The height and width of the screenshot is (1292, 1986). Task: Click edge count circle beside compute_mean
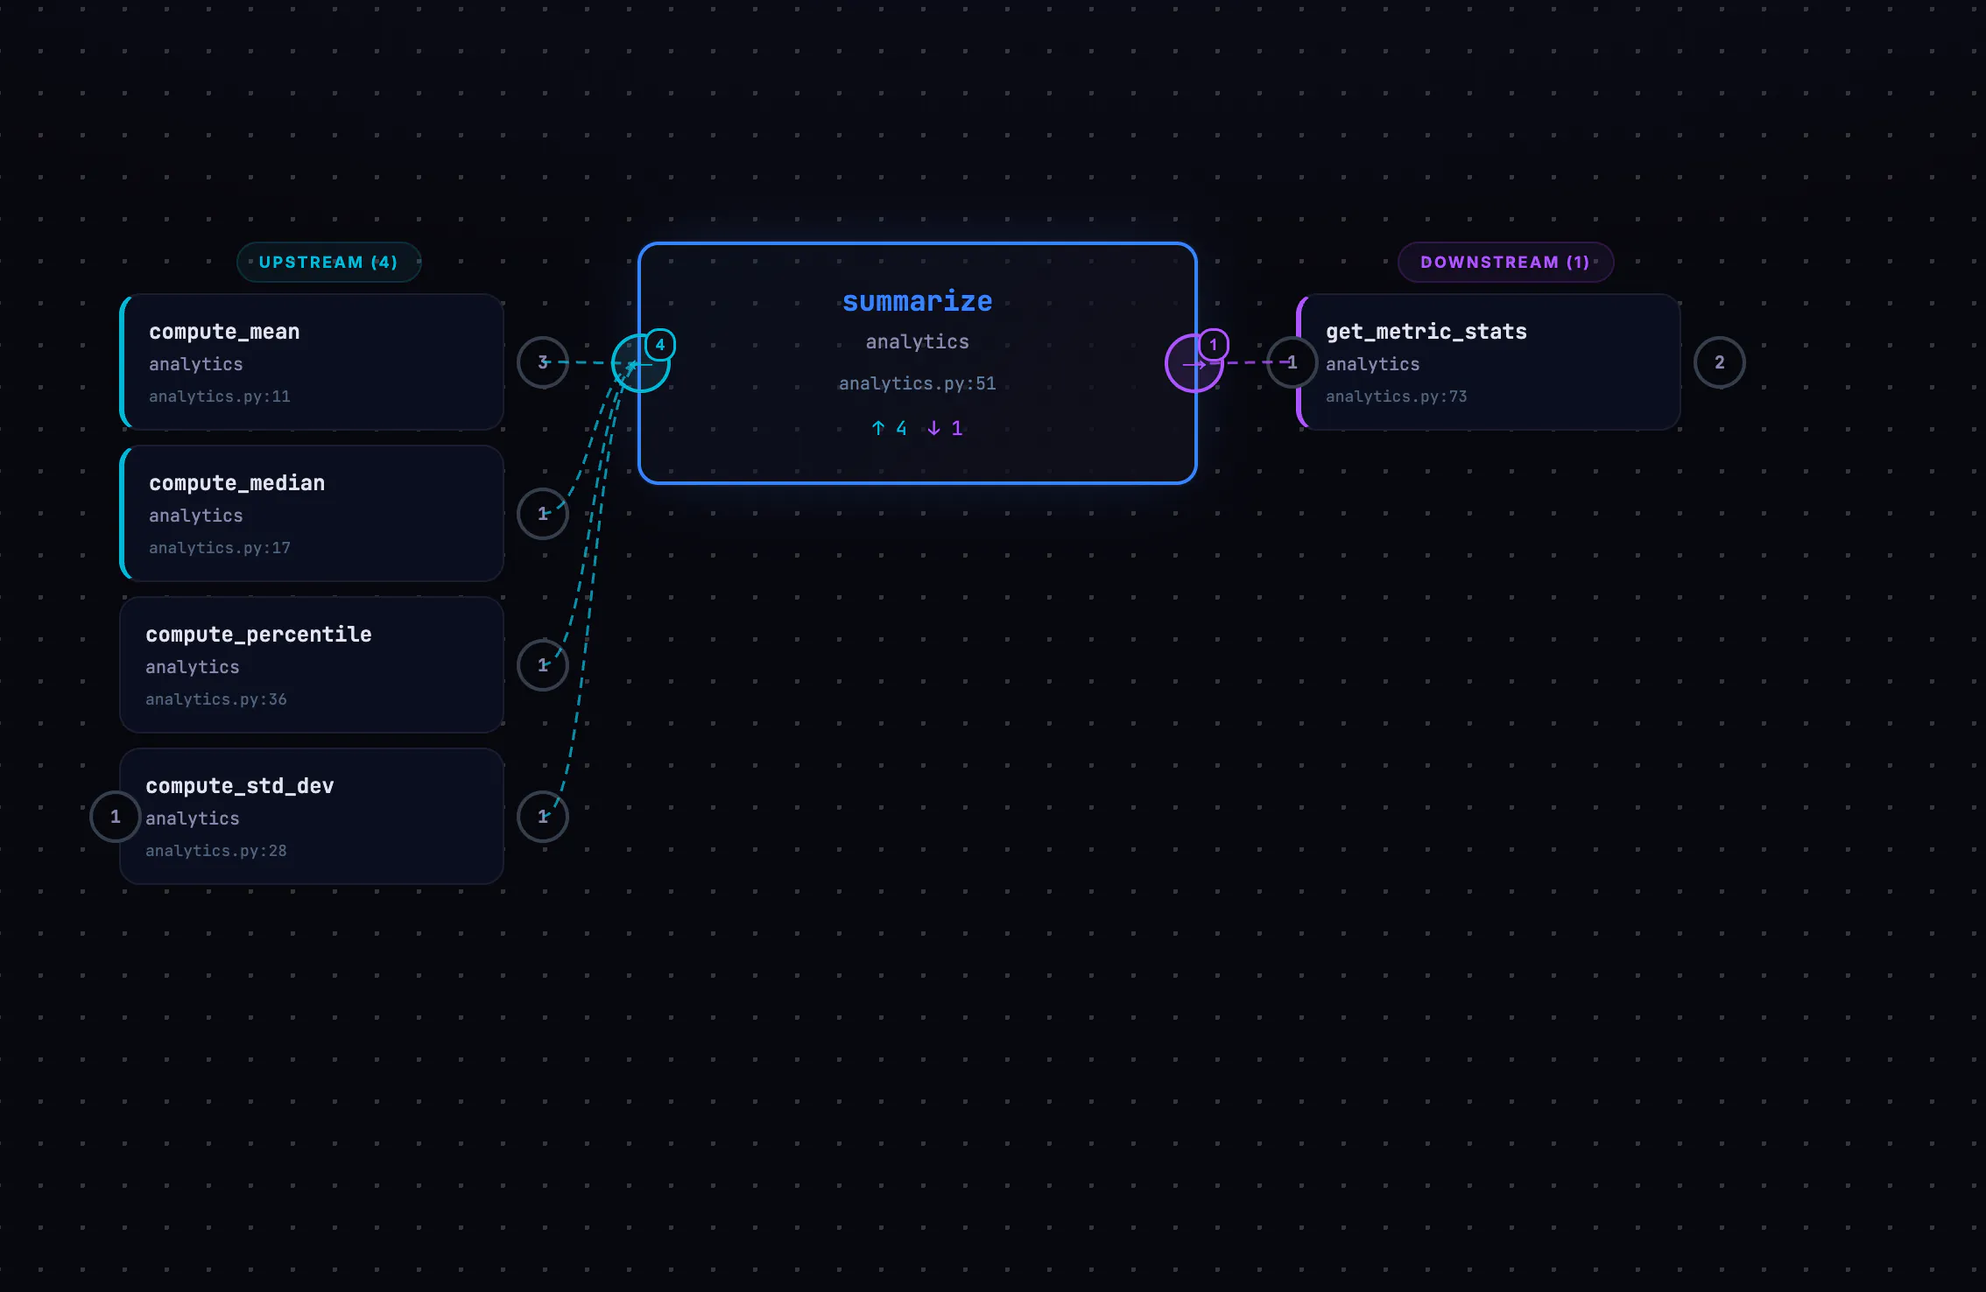(x=543, y=362)
